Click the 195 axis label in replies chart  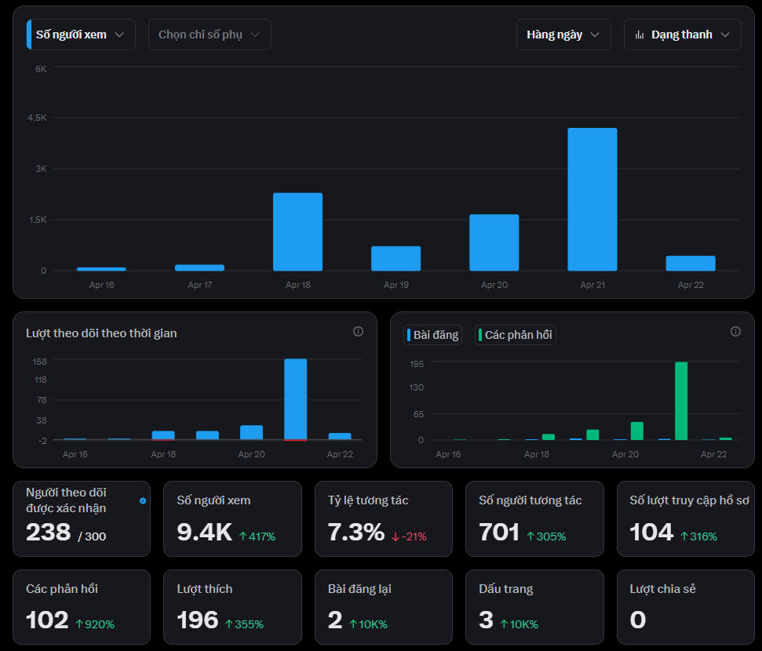pyautogui.click(x=417, y=364)
